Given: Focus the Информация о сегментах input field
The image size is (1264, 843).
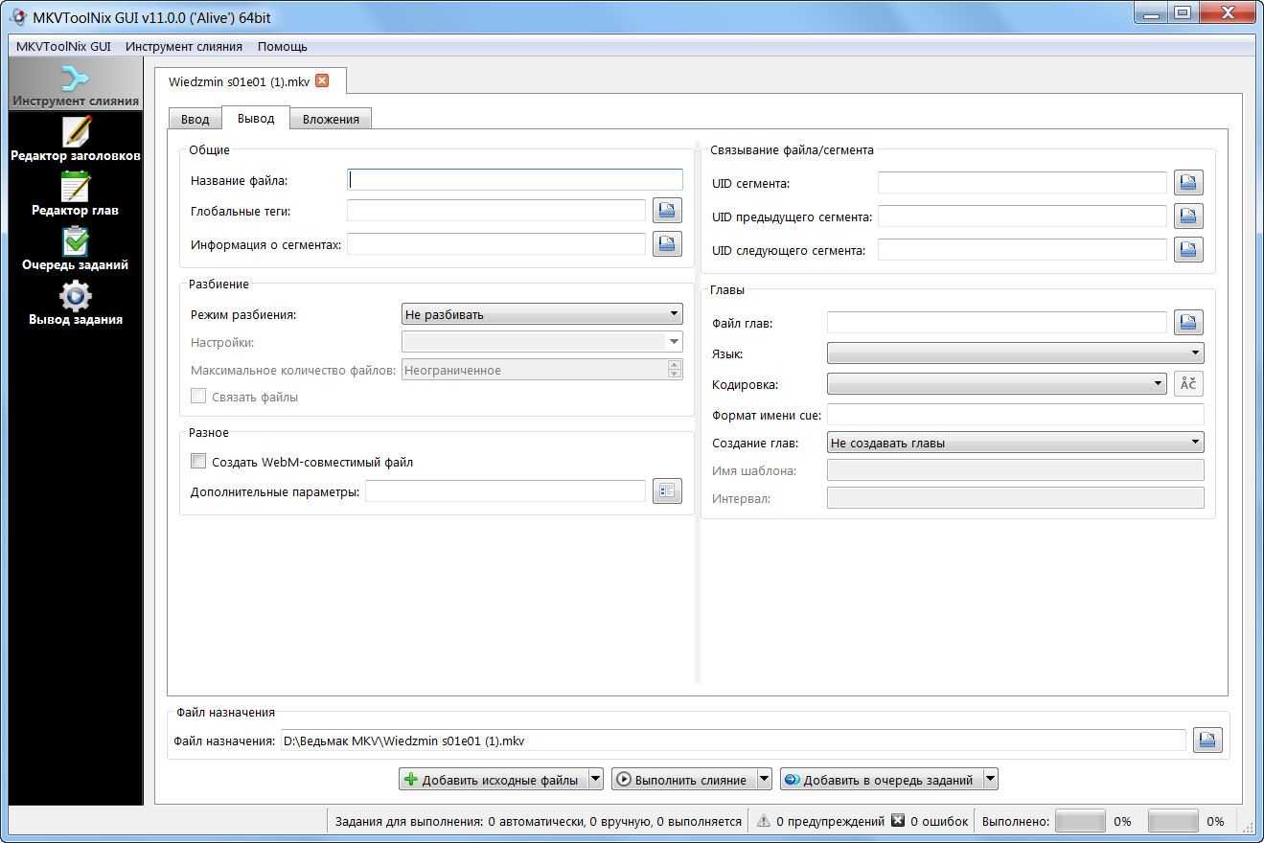Looking at the screenshot, I should [x=496, y=243].
